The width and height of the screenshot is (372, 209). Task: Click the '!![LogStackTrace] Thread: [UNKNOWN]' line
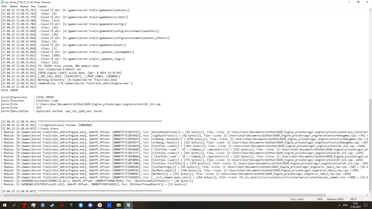pos(46,125)
